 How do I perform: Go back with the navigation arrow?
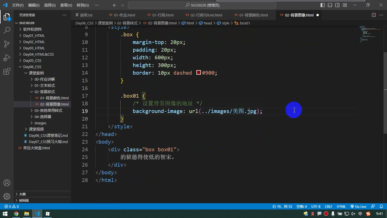tap(115, 5)
